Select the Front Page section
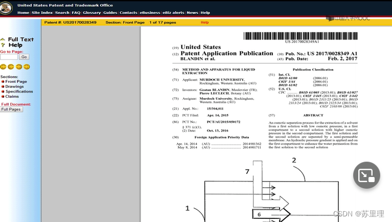This screenshot has height=222, width=392. coord(16,81)
